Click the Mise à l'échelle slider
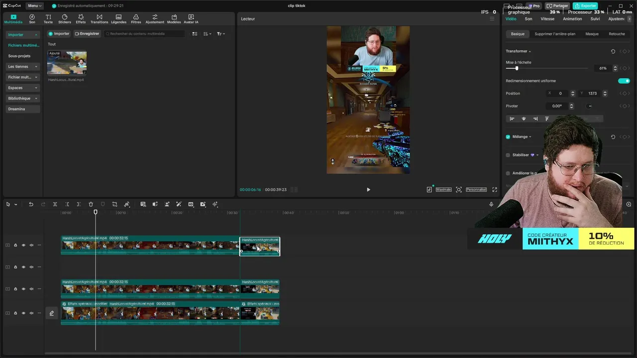Image resolution: width=637 pixels, height=358 pixels. pos(546,68)
